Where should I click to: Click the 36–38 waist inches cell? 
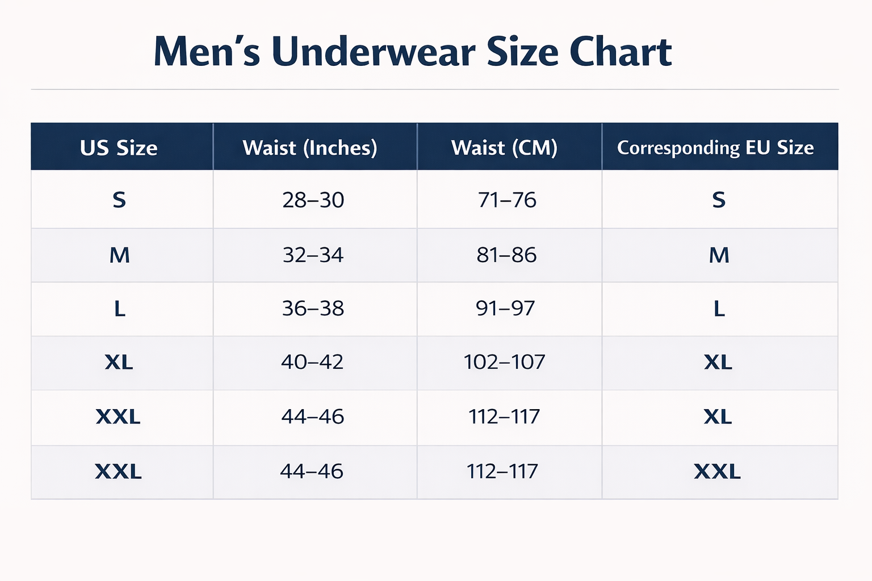(313, 309)
